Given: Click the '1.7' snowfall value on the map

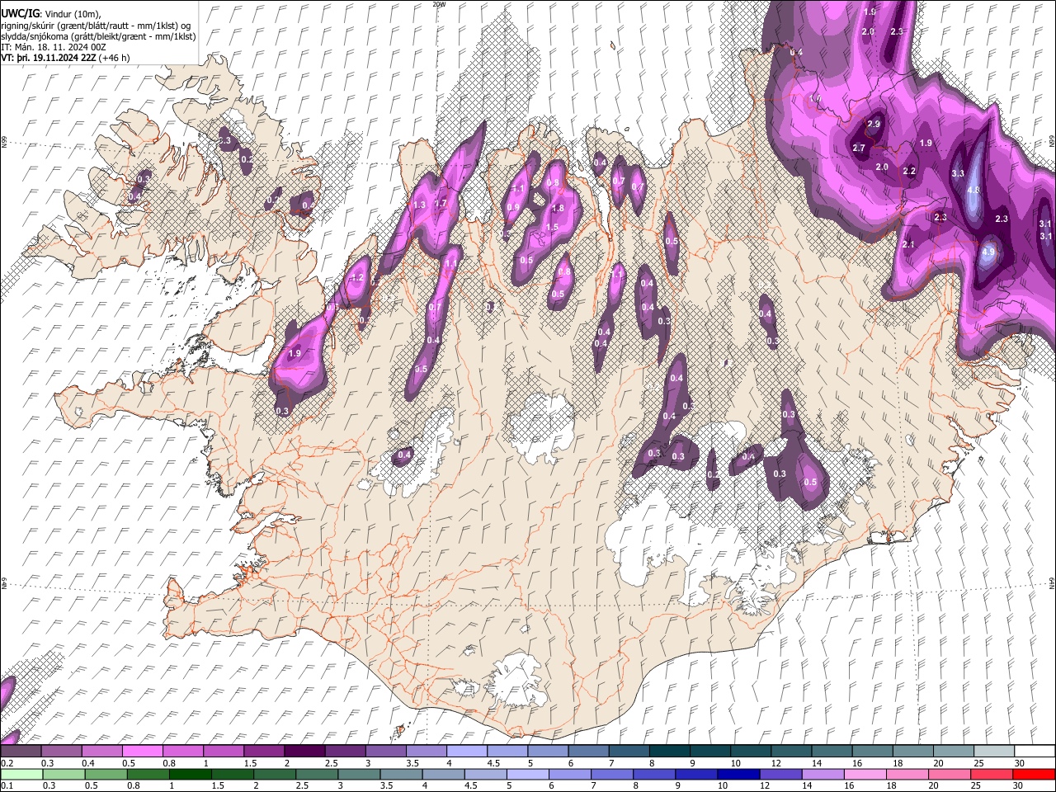Looking at the screenshot, I should pyautogui.click(x=441, y=204).
